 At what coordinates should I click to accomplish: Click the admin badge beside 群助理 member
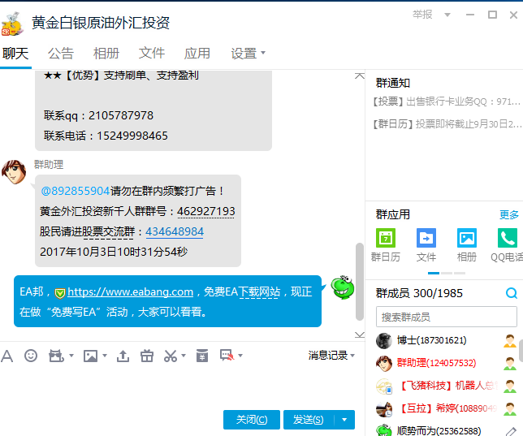[510, 363]
